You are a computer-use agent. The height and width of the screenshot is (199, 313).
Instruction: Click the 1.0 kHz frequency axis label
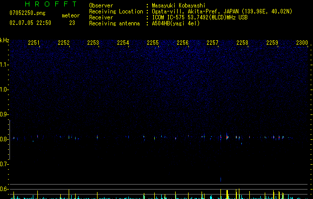(4, 90)
